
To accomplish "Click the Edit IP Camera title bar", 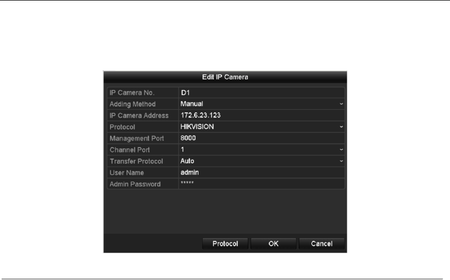I will (225, 77).
